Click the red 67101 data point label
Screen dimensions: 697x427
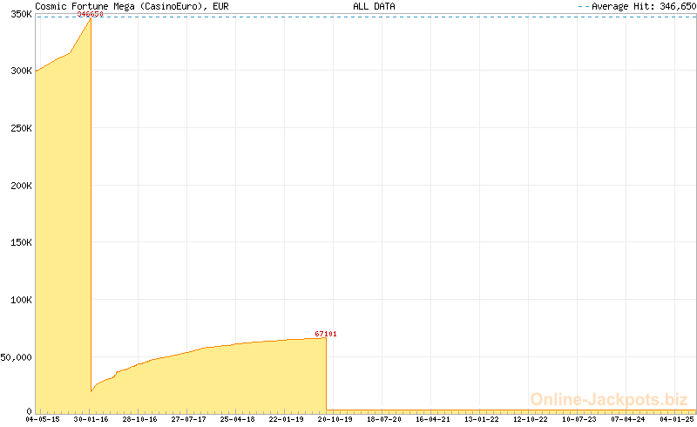[326, 334]
